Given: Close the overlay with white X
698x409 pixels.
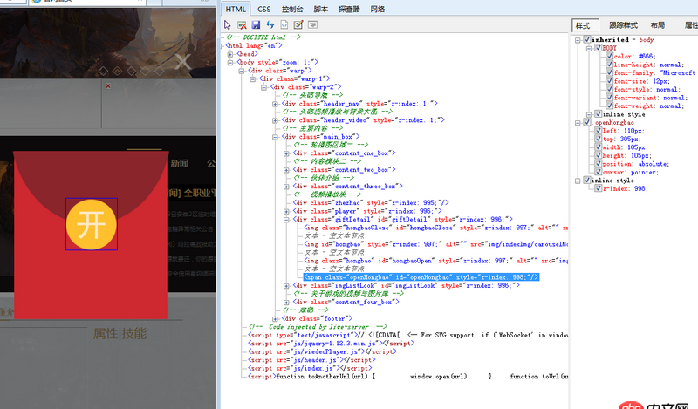Looking at the screenshot, I should coord(181,60).
